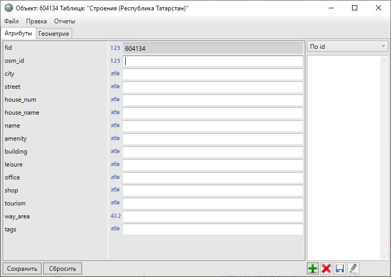The width and height of the screenshot is (391, 277).
Task: Open the Отчеты menu
Action: click(x=64, y=21)
